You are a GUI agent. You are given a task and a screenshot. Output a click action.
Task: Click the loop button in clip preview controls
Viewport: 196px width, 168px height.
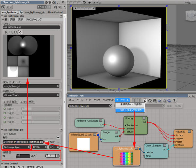[20, 32]
